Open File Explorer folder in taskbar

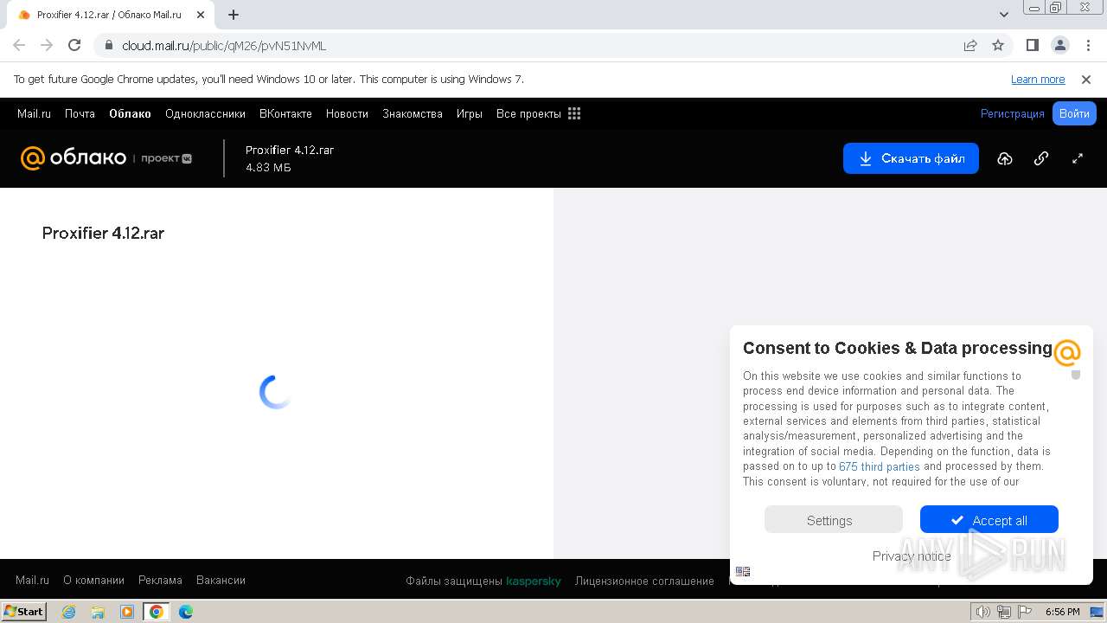(98, 612)
